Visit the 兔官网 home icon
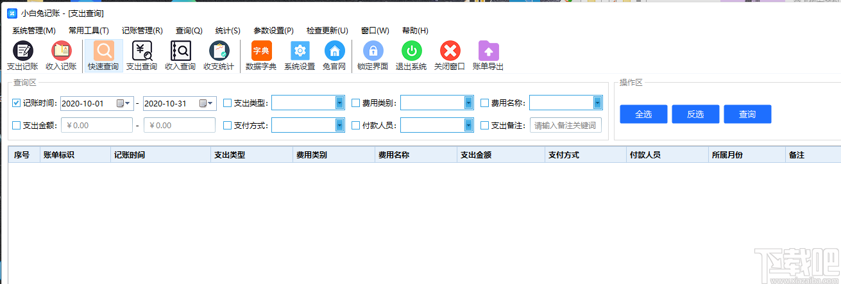Screen dimensions: 841x284 (334, 55)
